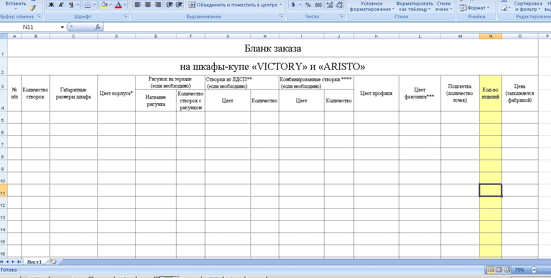Image resolution: width=551 pixels, height=278 pixels.
Task: Toggle italic formatting (К)
Action: tap(61, 5)
